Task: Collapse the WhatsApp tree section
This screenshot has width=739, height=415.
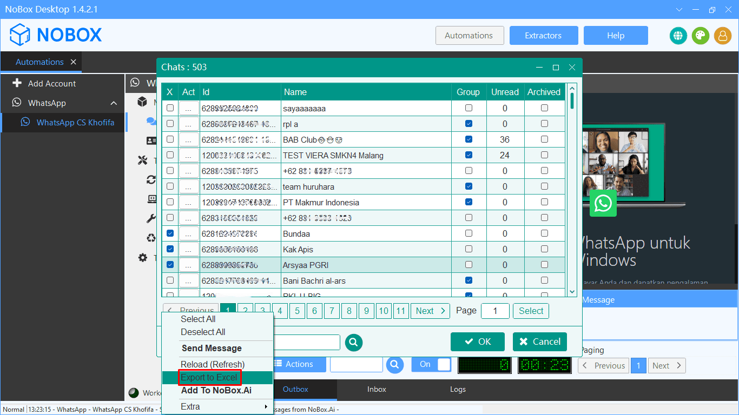Action: 114,103
